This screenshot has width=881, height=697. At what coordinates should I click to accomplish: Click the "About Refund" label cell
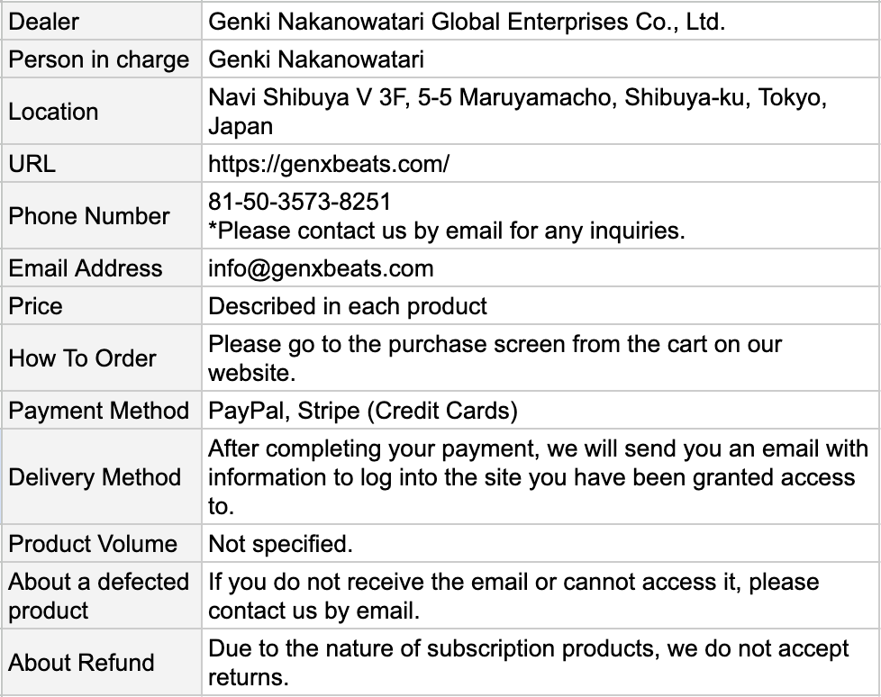coord(81,663)
